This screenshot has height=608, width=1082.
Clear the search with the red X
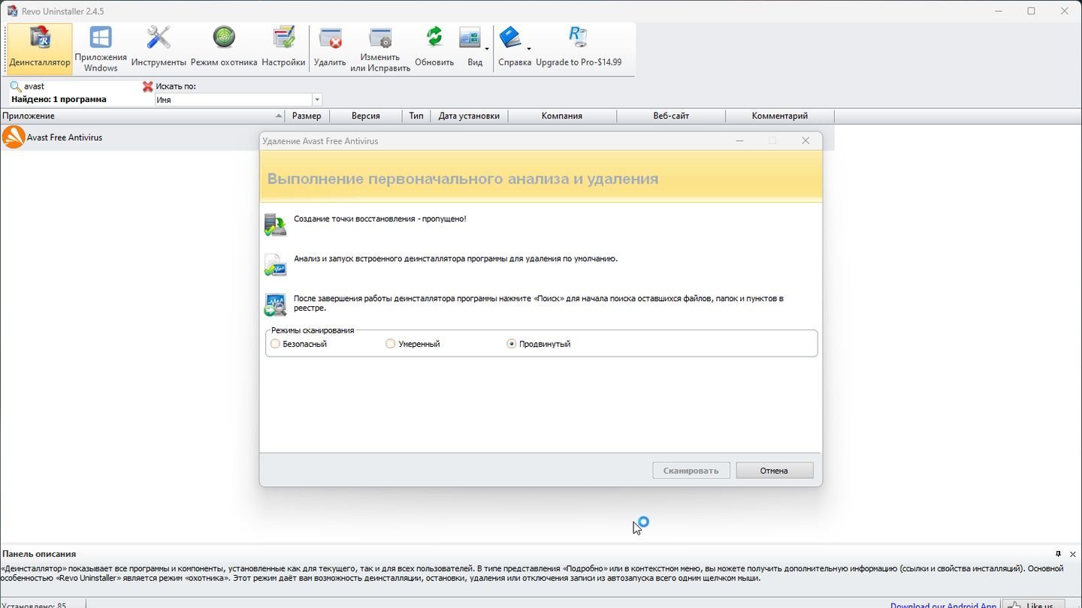click(148, 86)
